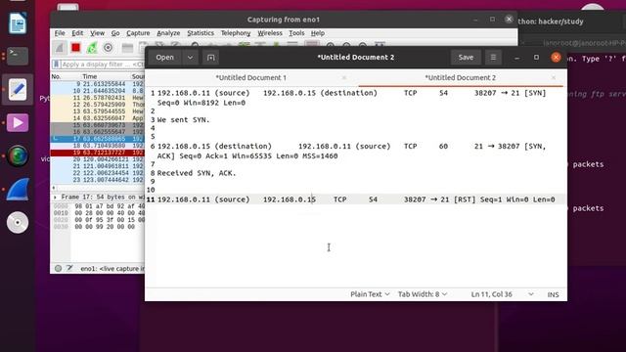Click the 'Received SYN, ACK.' line in editor
Viewport: 626px width, 352px height.
coord(197,173)
